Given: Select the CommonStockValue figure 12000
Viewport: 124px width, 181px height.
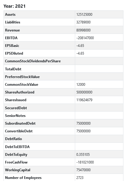Looking at the screenshot, I should click(81, 85).
